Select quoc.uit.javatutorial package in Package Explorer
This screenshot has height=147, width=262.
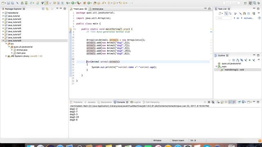pyautogui.click(x=23, y=47)
